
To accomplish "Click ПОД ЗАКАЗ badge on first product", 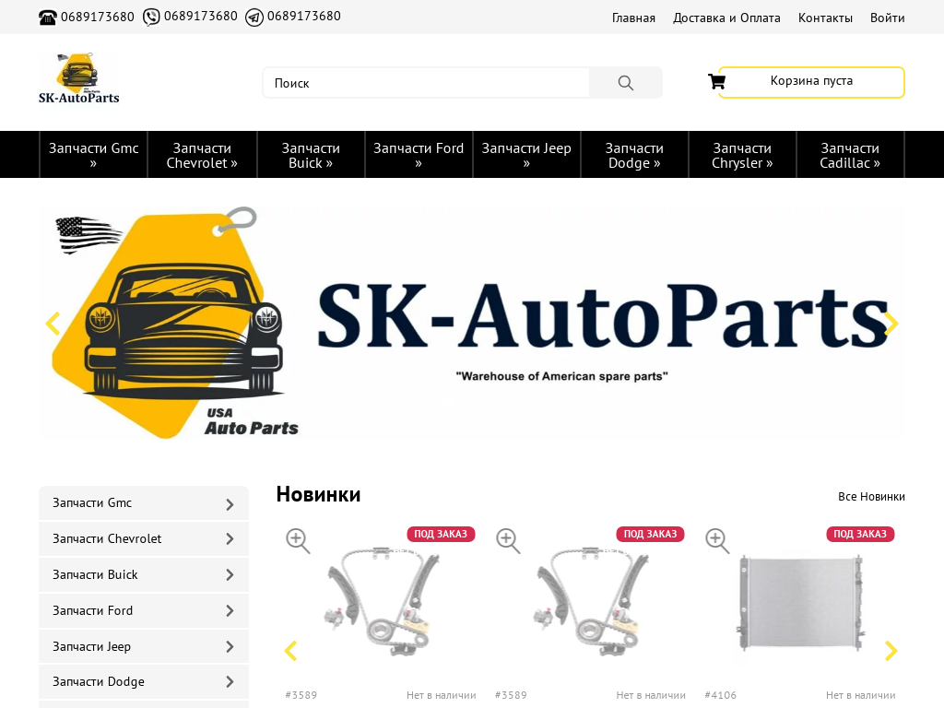I will [441, 534].
